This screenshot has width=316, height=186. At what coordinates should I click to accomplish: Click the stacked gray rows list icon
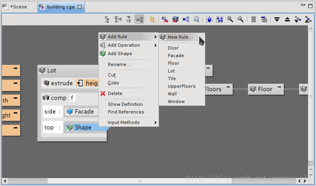pos(254,19)
